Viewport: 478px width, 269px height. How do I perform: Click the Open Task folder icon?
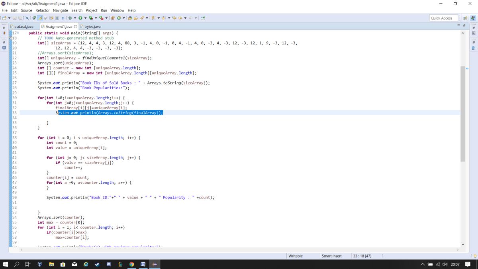[x=135, y=18]
